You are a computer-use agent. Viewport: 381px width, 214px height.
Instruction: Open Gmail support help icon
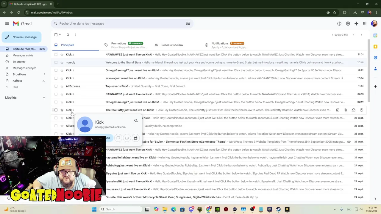pyautogui.click(x=339, y=24)
